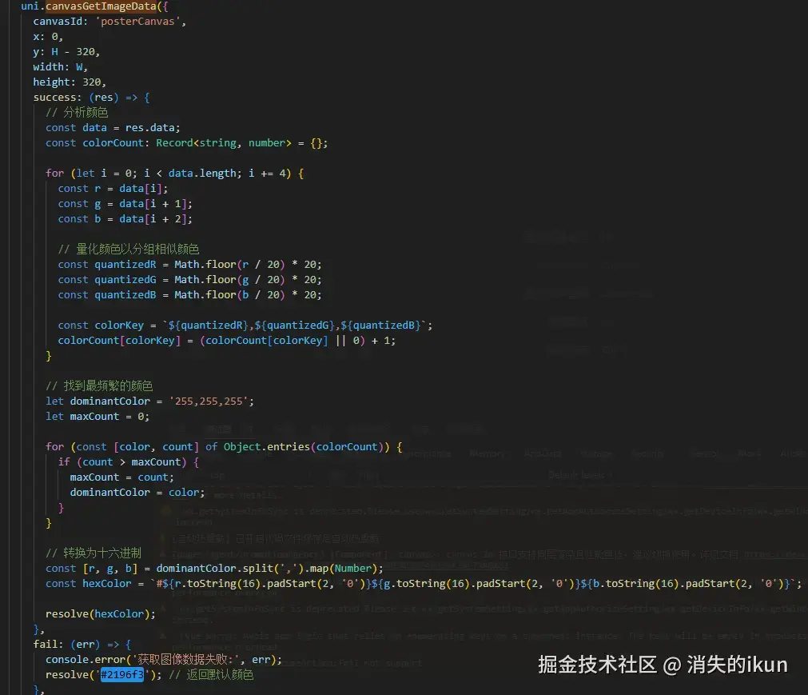808x695 pixels.
Task: Click the resolve(hexColor) call
Action: point(100,614)
